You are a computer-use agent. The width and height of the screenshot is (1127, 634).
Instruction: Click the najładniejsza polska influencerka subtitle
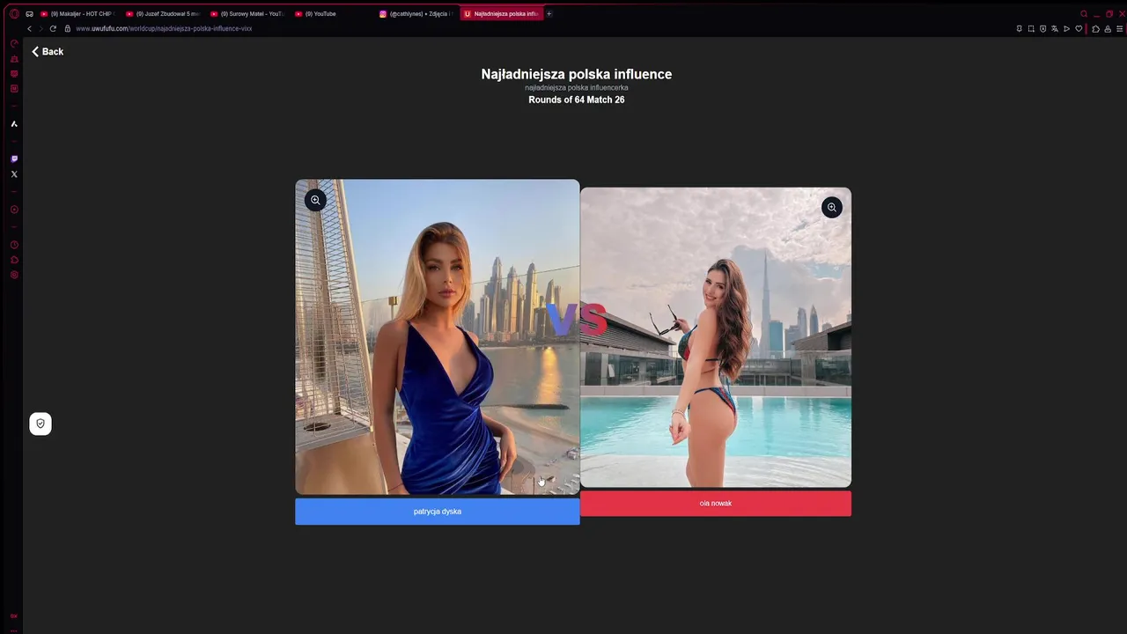coord(577,88)
